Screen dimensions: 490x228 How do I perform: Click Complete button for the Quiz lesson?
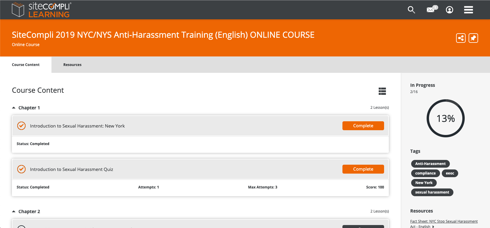pyautogui.click(x=363, y=169)
